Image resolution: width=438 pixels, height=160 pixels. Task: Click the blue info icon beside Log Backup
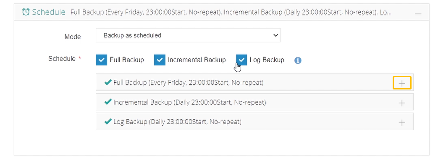point(298,60)
